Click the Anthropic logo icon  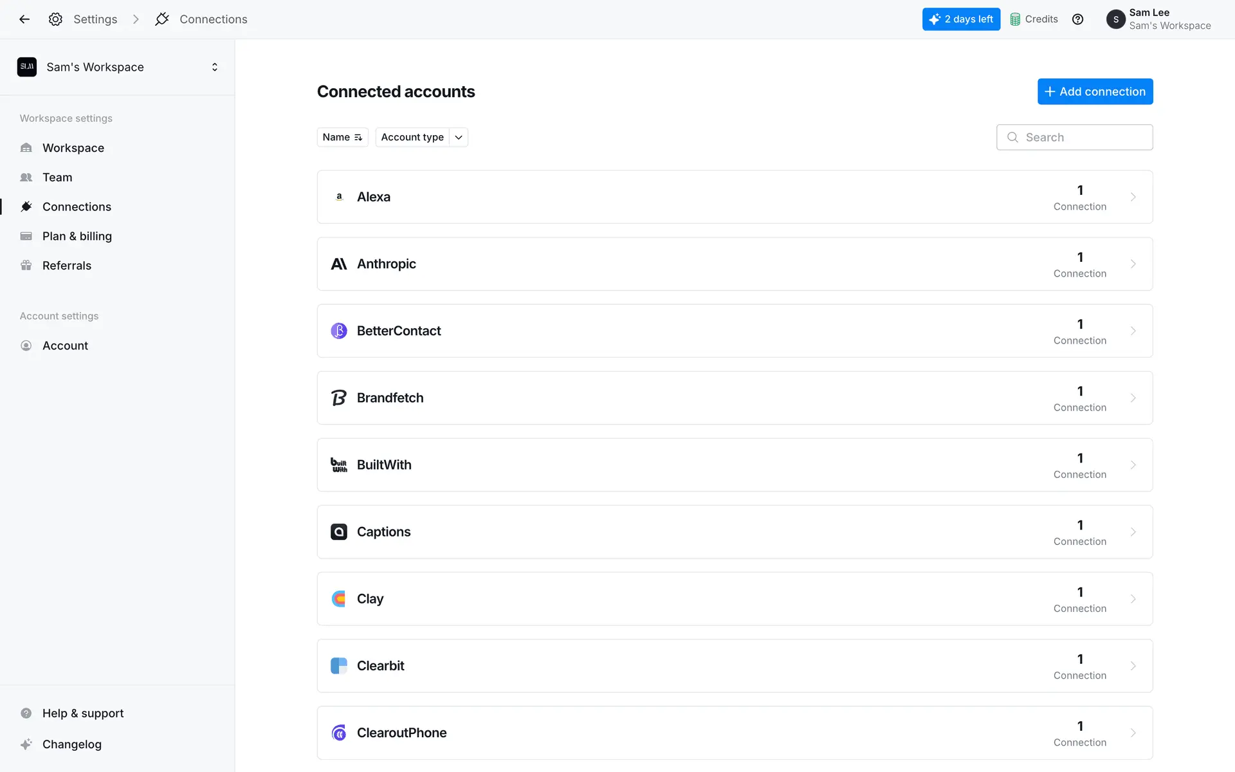339,264
